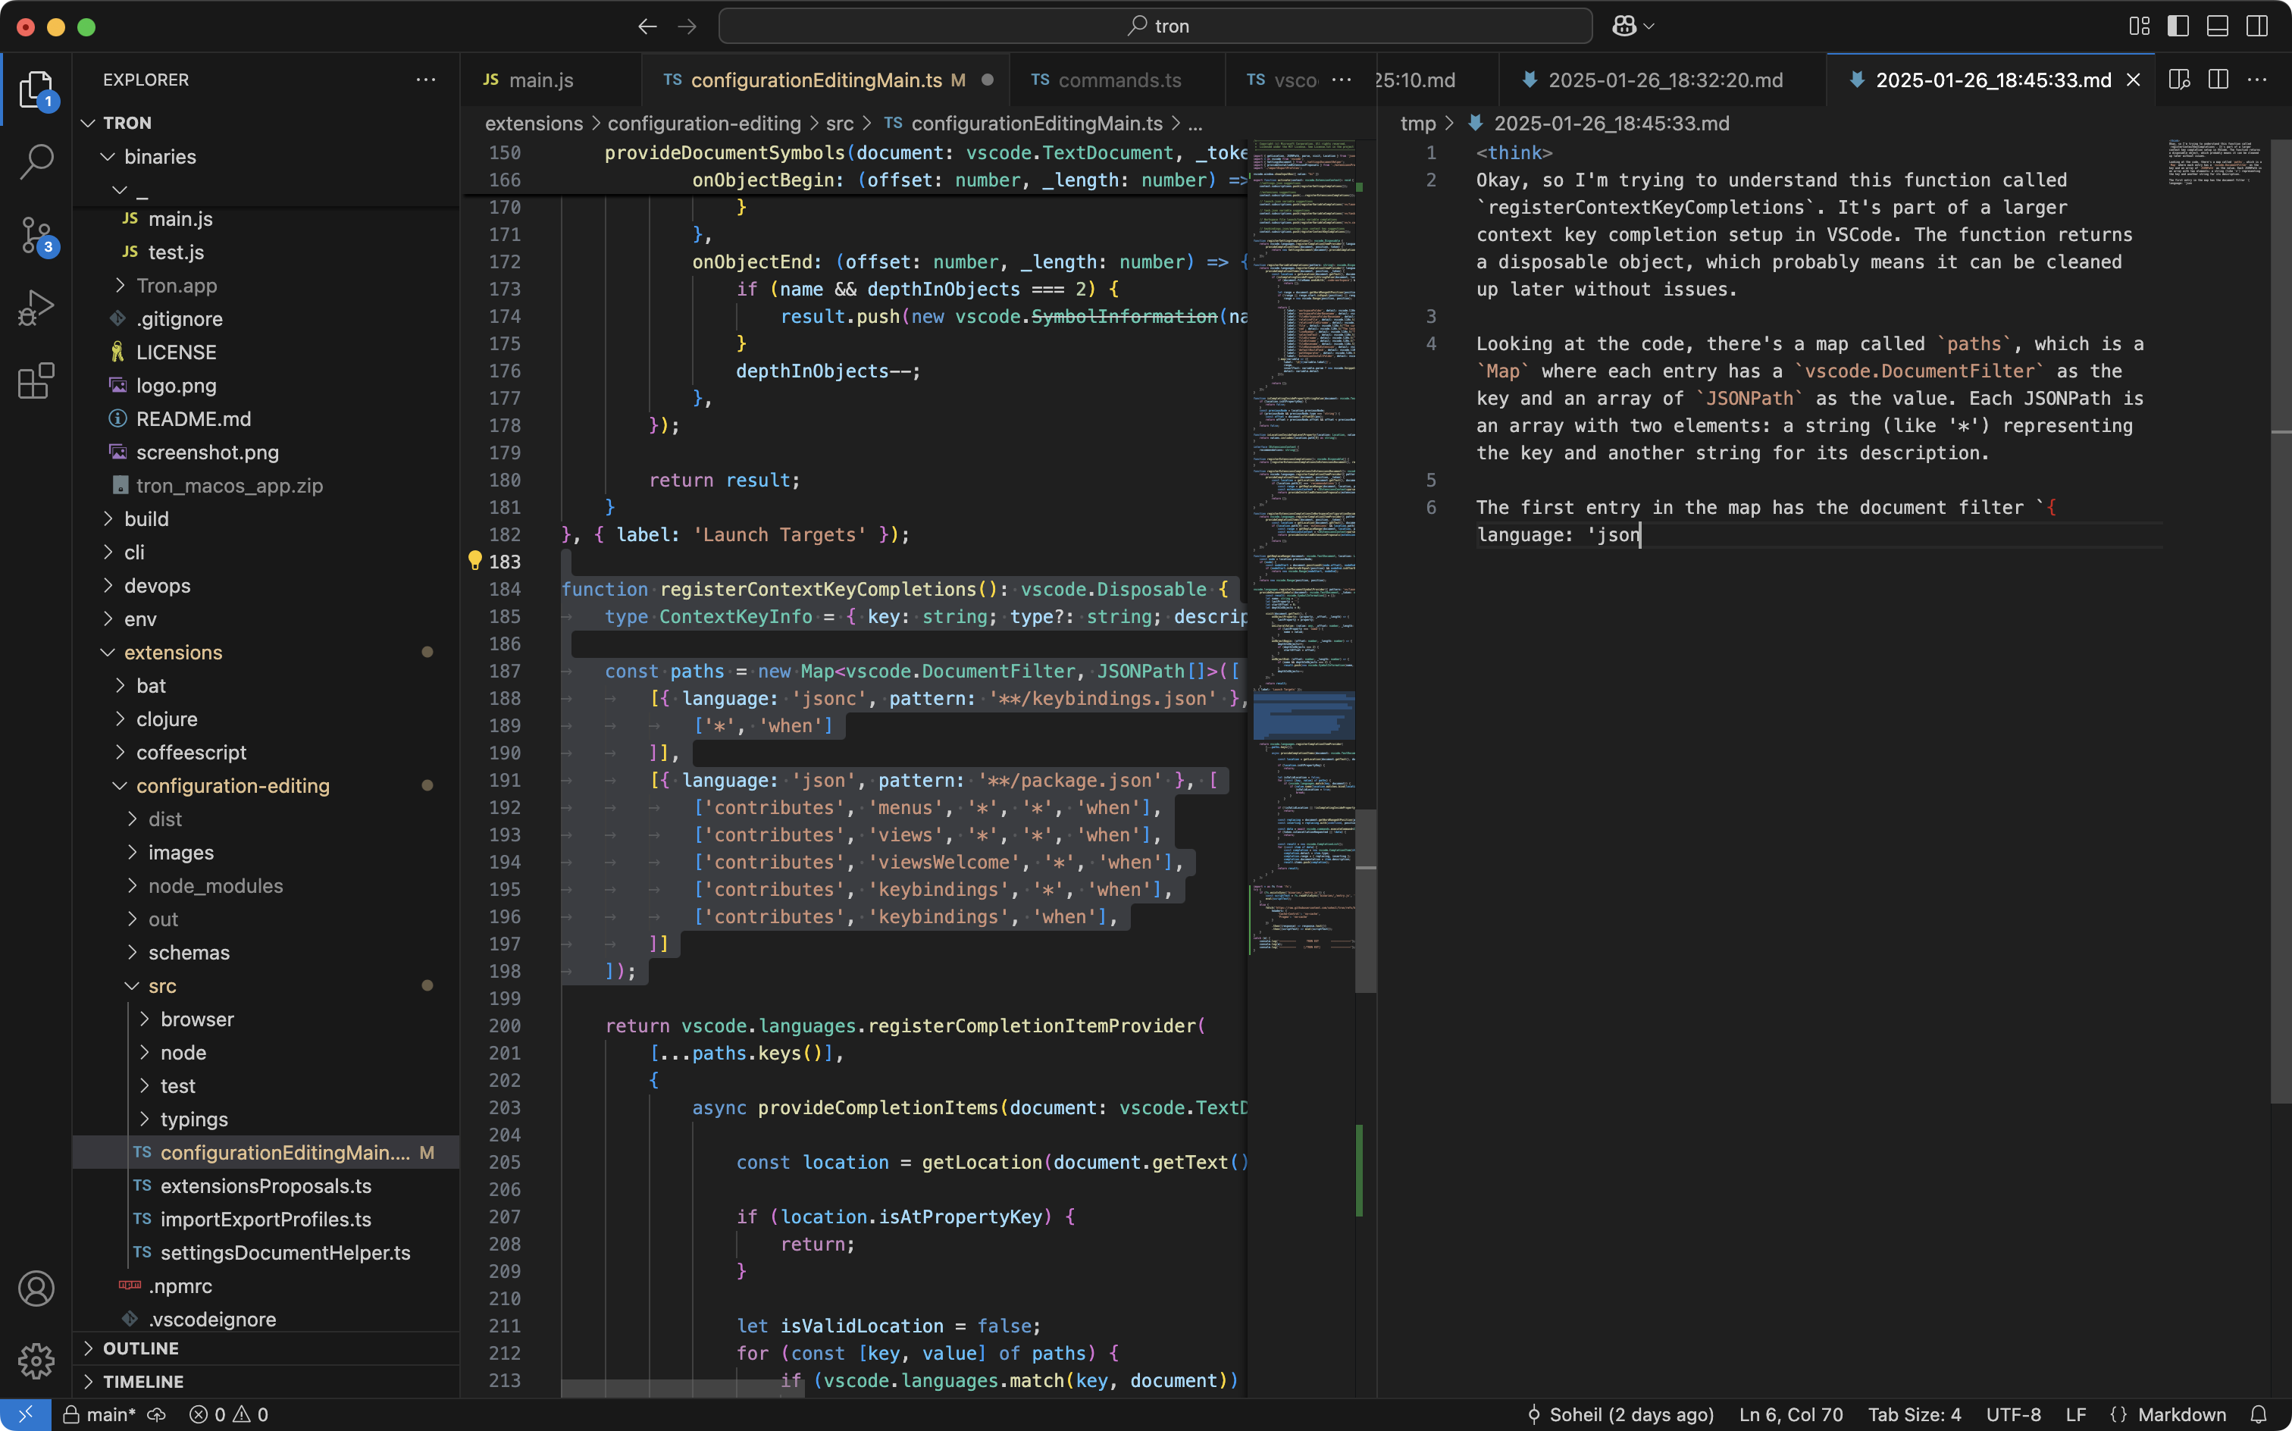
Task: Click the notifications bell in status bar
Action: click(2258, 1414)
